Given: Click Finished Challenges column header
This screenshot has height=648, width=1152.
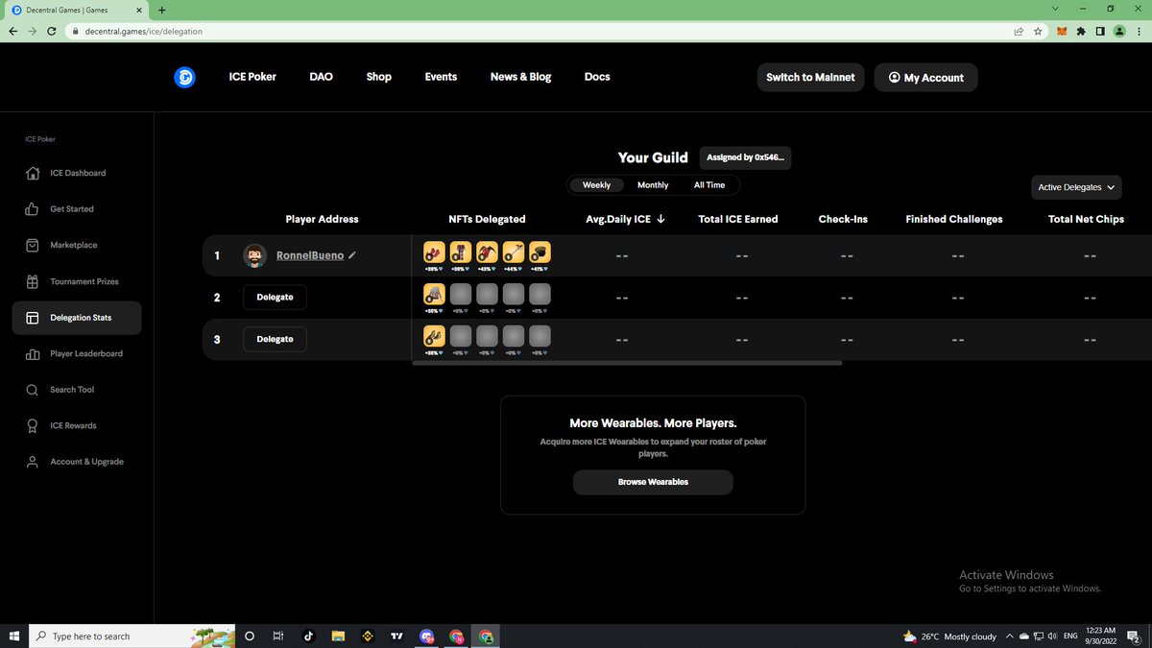Looking at the screenshot, I should point(954,219).
